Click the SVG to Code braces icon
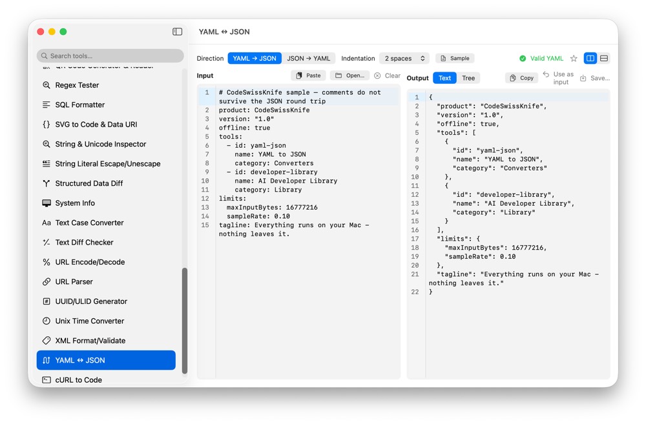This screenshot has width=646, height=424. point(46,125)
